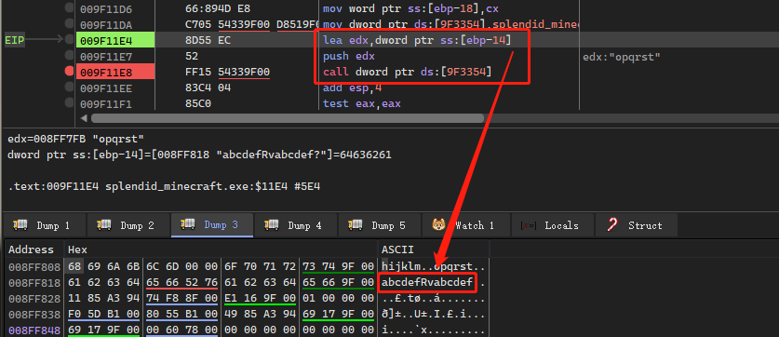779x337 pixels.
Task: Select hex group 00 60 78 00
Action: click(x=181, y=330)
